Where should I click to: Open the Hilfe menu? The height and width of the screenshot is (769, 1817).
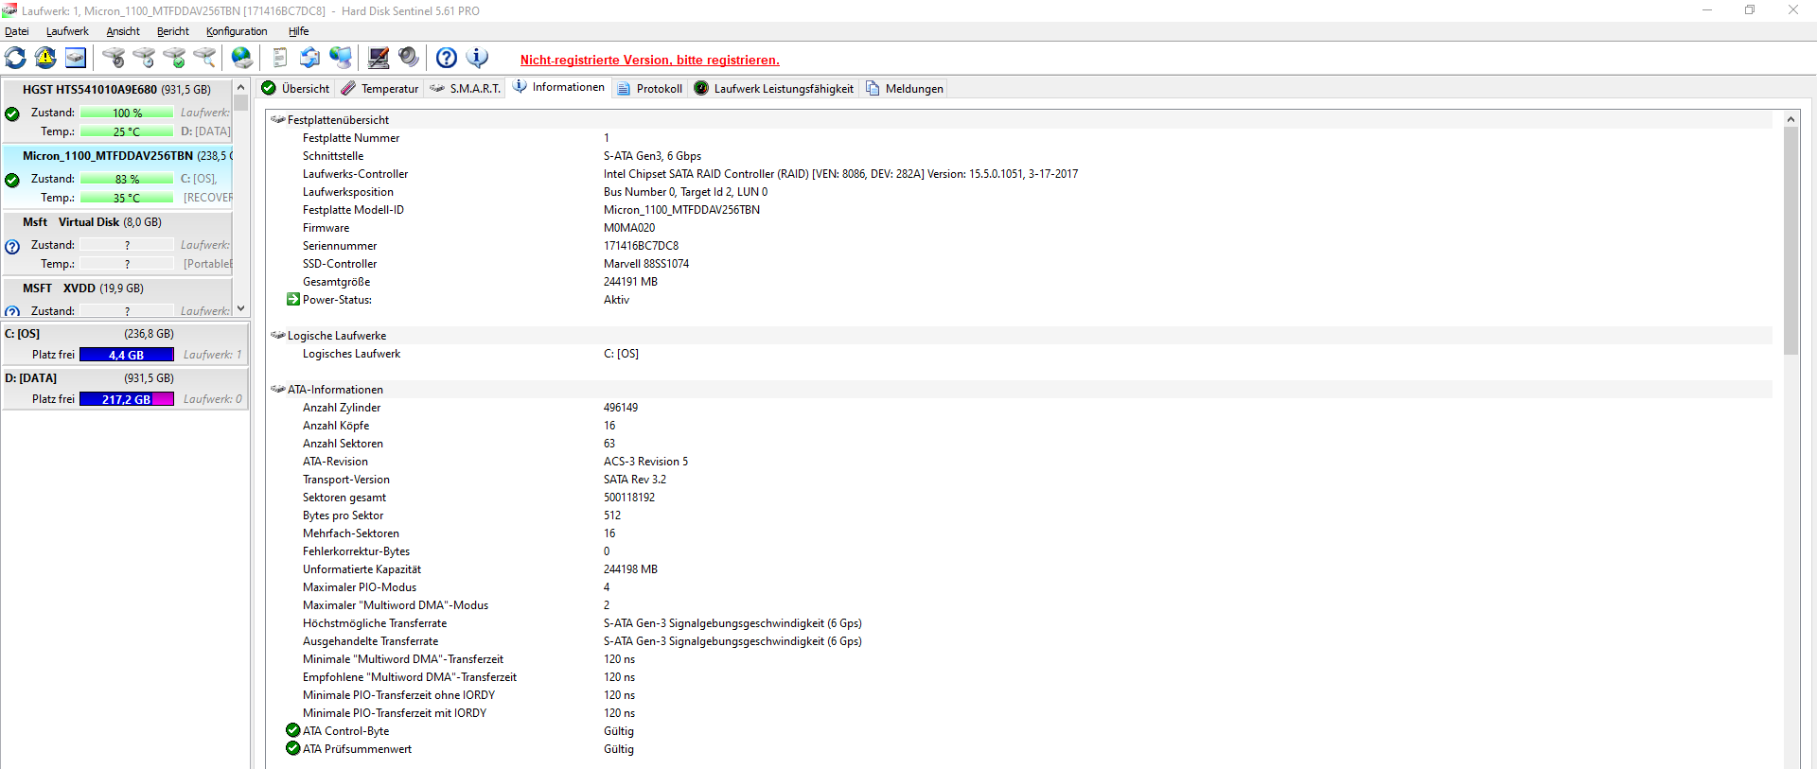point(299,31)
